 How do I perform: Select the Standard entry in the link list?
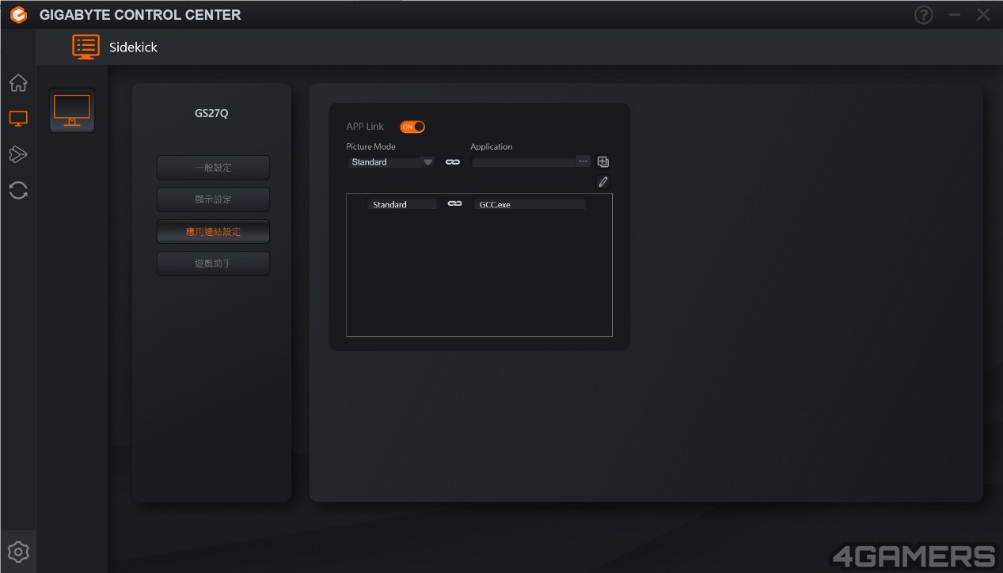click(401, 204)
